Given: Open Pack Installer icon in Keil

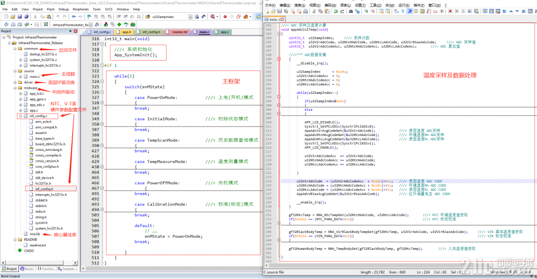Looking at the screenshot, I should pos(133,24).
